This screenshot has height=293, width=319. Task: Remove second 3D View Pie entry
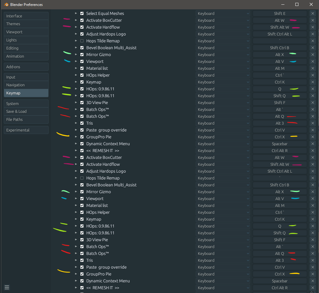(x=313, y=240)
